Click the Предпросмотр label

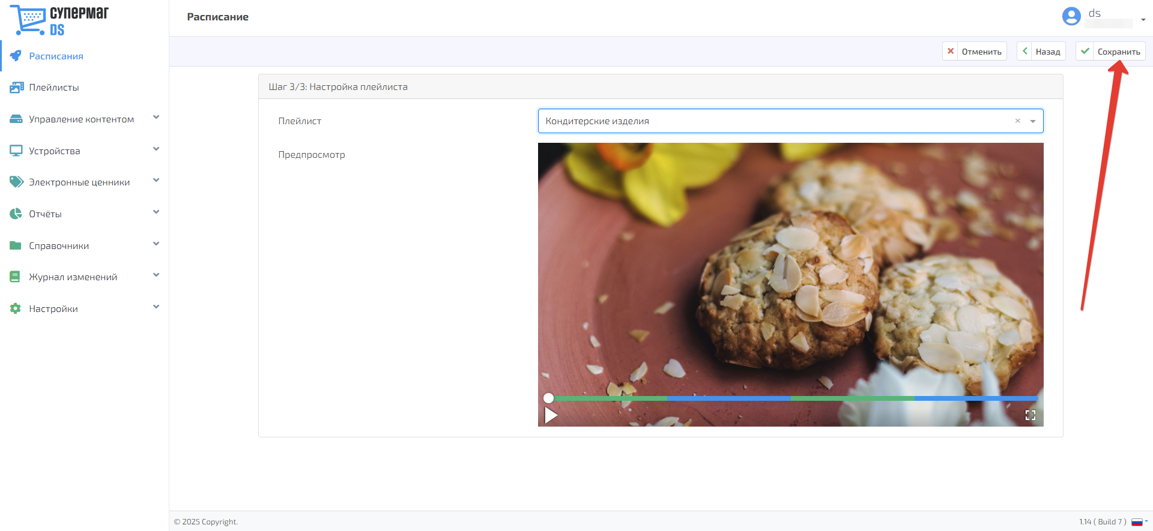(x=312, y=155)
